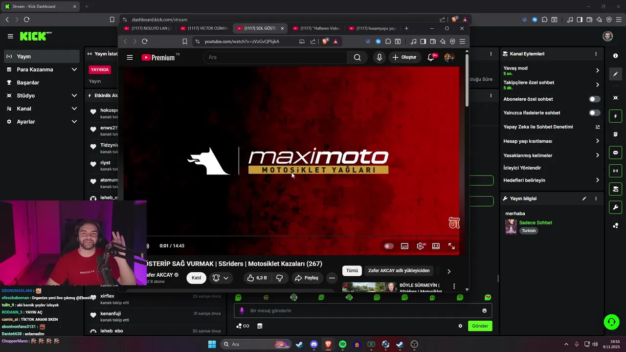Switch to husamyuyu YouTube tab
Screen dimensions: 626x352
[373, 28]
